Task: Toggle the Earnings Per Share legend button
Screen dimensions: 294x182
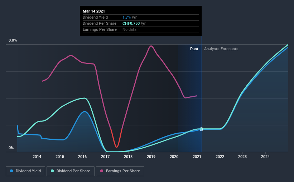Action: tap(120, 171)
